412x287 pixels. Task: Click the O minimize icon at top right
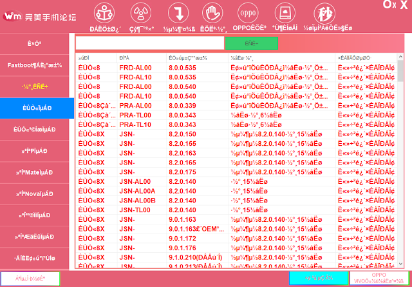point(389,5)
